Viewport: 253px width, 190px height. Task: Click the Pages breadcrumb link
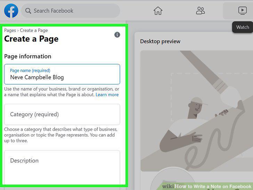[10, 30]
